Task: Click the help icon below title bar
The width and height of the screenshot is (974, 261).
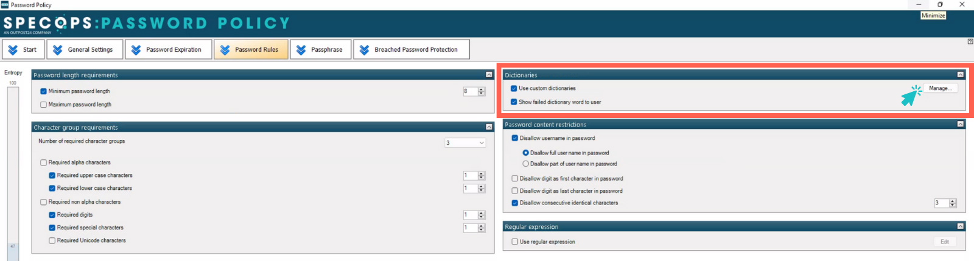Action: [970, 41]
